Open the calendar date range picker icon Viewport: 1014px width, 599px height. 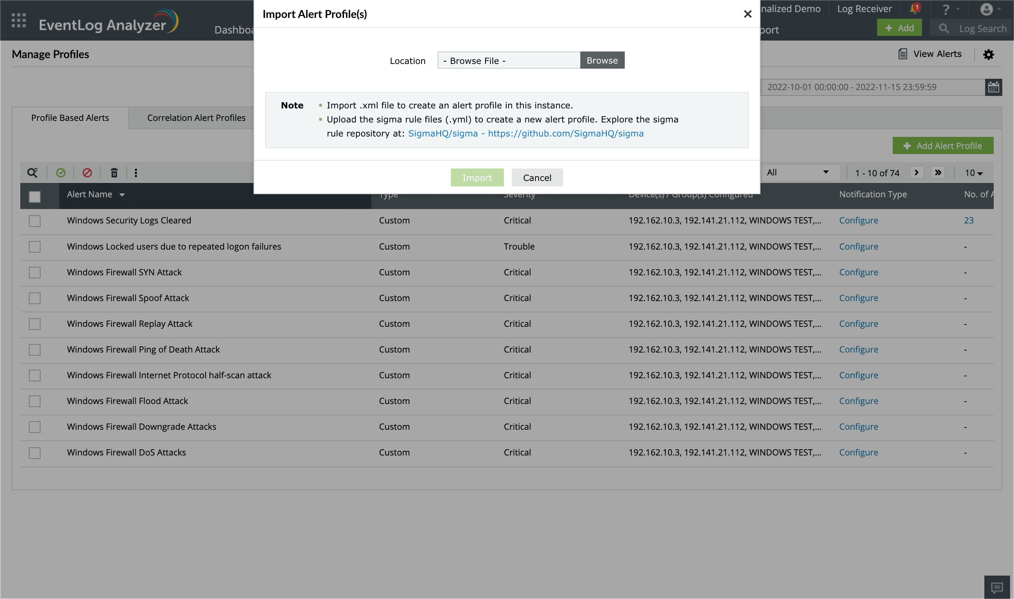pos(993,87)
